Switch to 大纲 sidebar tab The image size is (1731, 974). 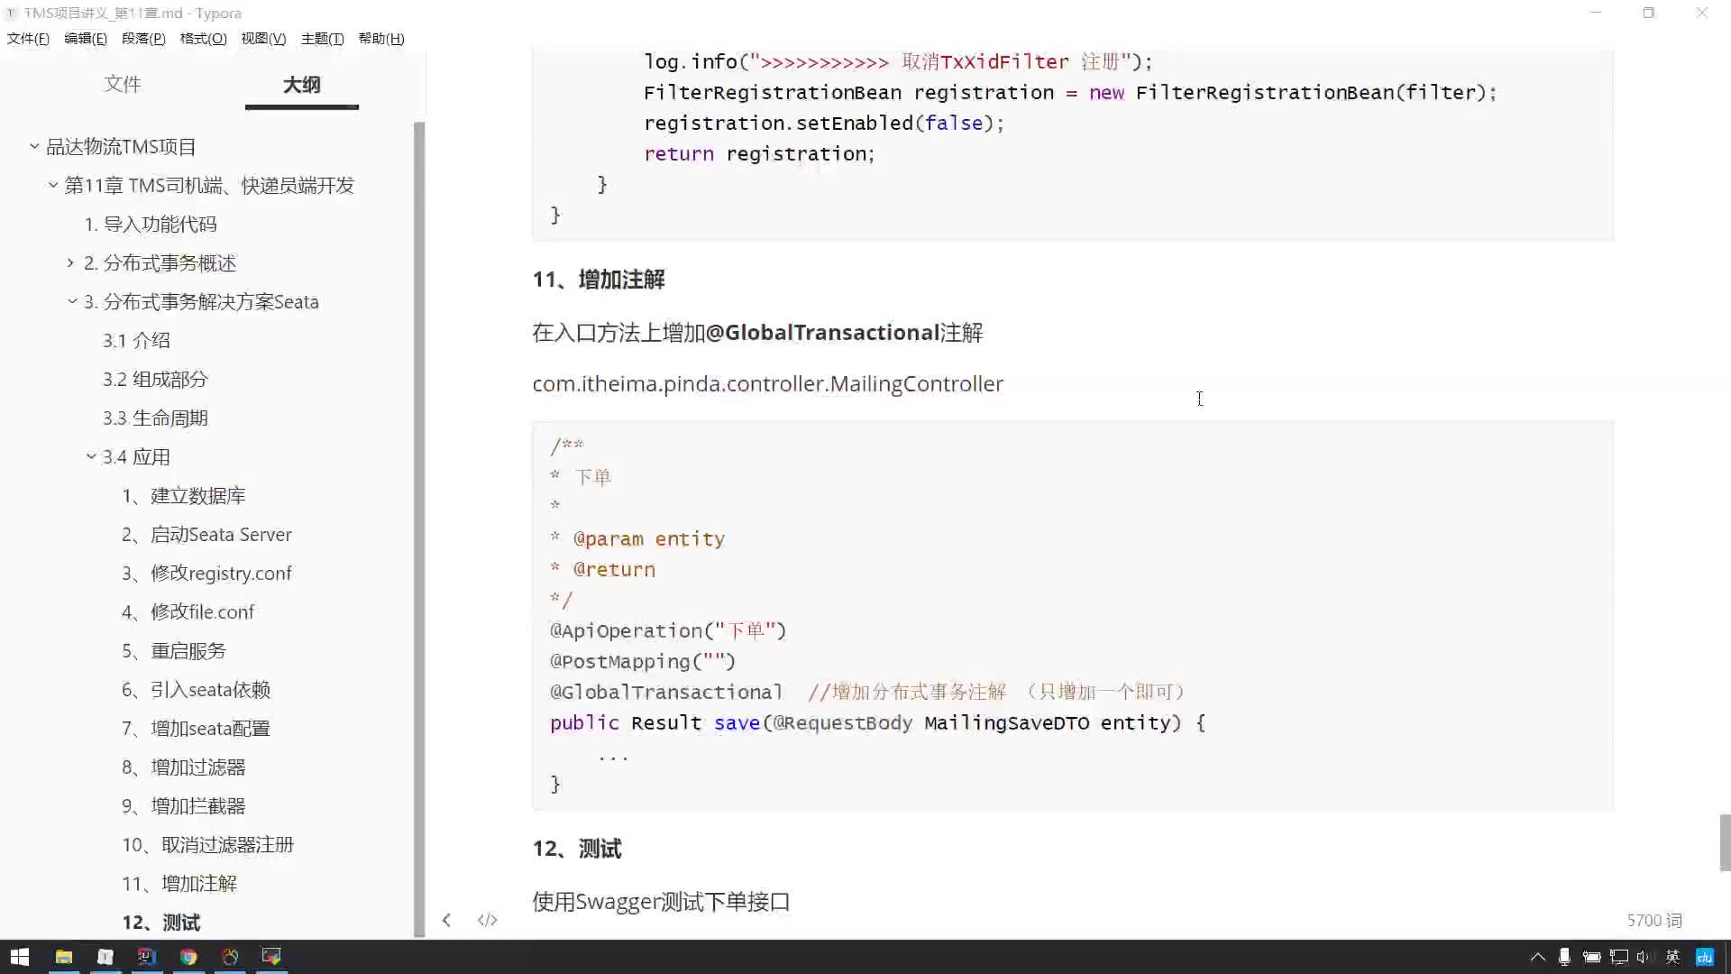click(x=301, y=84)
